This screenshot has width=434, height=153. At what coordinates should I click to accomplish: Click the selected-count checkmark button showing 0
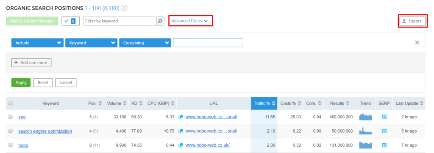pyautogui.click(x=71, y=21)
